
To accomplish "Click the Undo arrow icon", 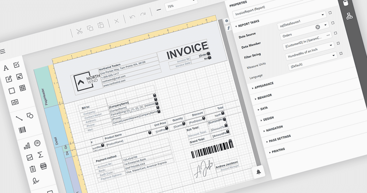I will coord(132,17).
